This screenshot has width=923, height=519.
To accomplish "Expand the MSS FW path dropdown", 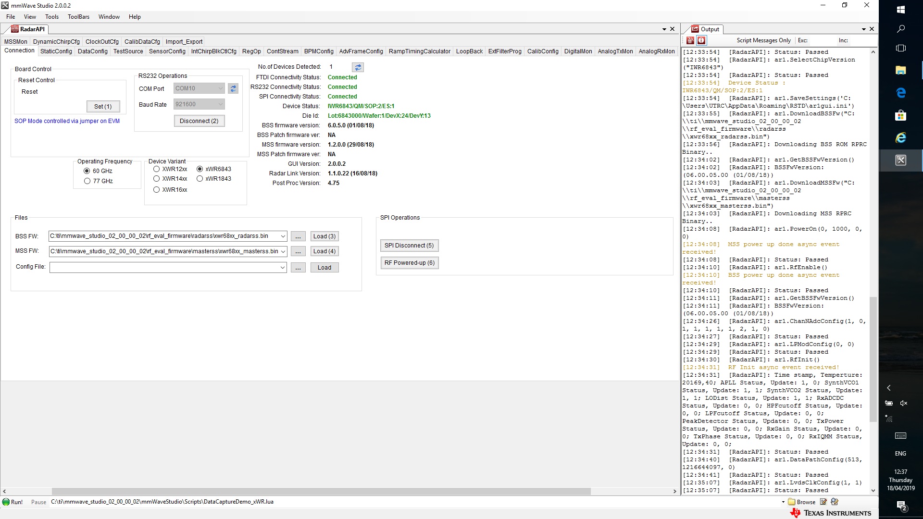I will click(283, 251).
